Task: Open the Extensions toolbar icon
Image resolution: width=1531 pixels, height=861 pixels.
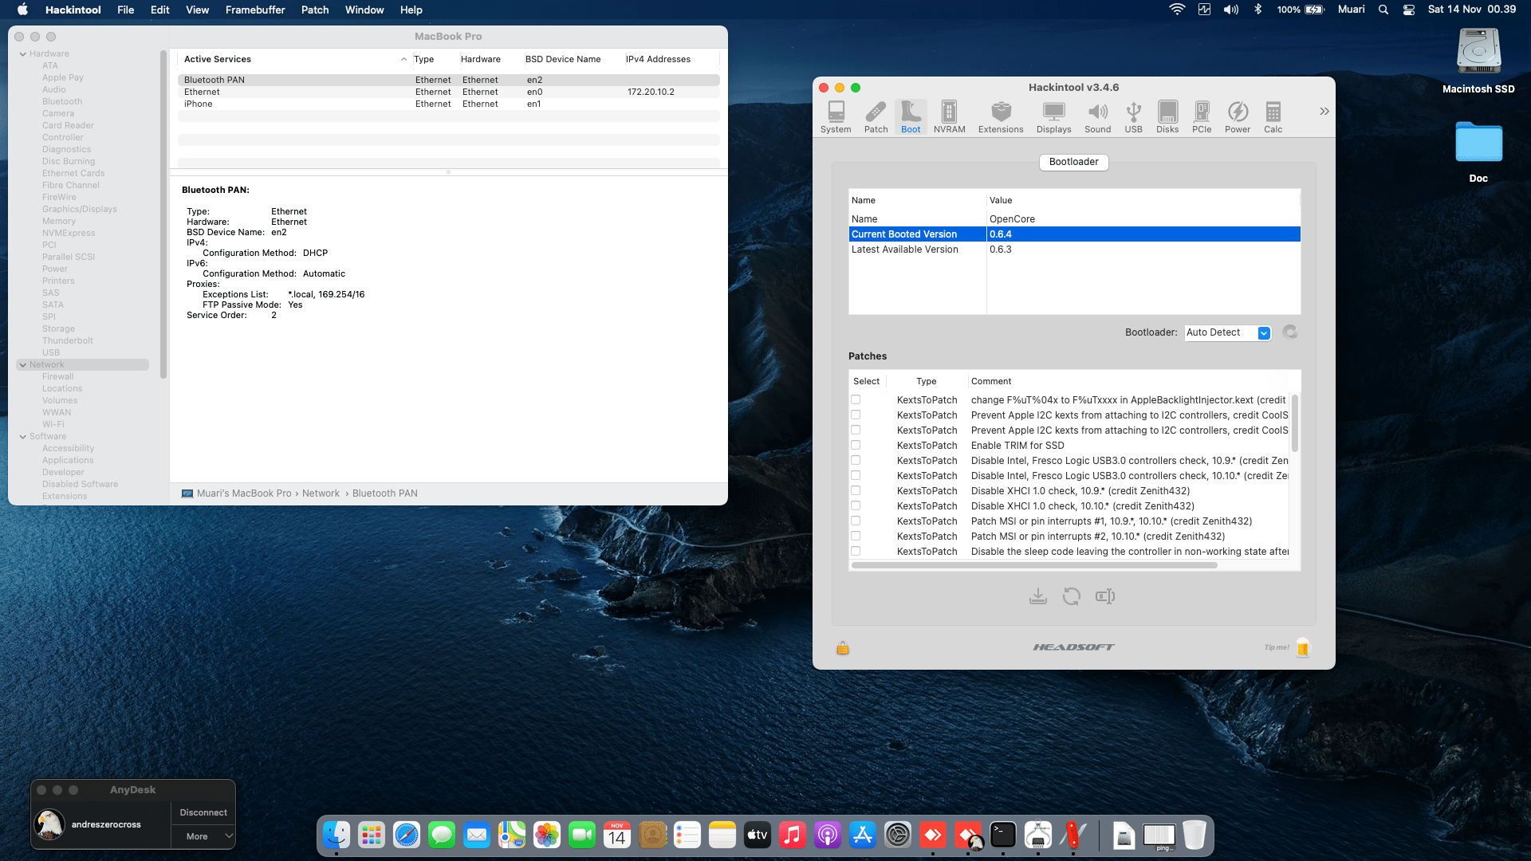Action: 1000,116
